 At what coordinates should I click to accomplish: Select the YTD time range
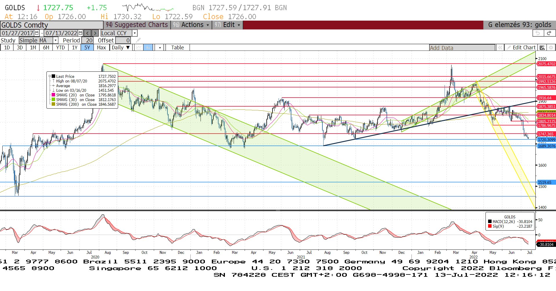tap(60, 48)
